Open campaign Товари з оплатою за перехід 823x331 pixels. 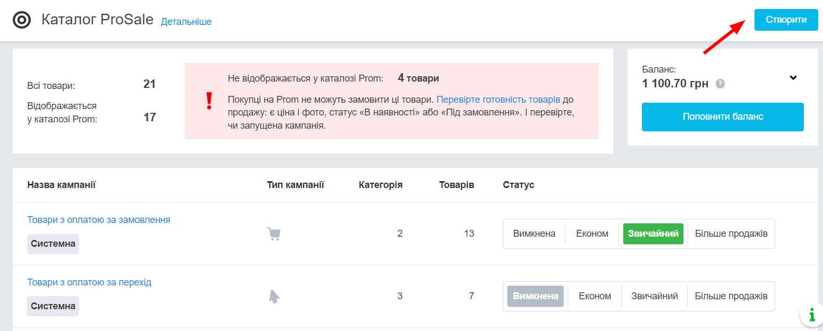pyautogui.click(x=89, y=282)
